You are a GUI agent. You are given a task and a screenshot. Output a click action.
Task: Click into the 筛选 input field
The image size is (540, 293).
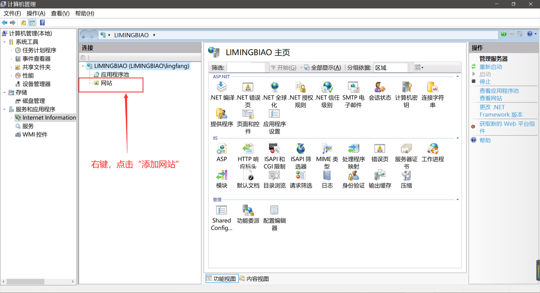[x=246, y=68]
